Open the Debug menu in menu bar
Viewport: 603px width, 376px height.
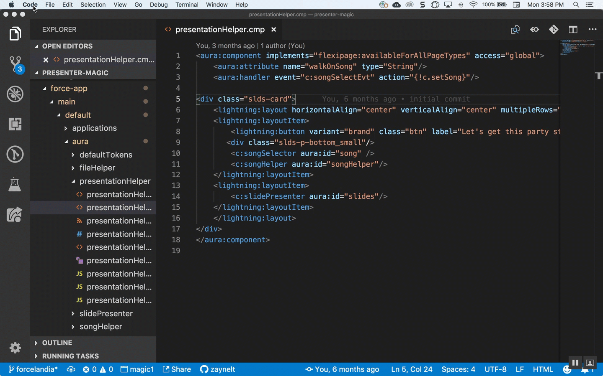[x=159, y=5]
